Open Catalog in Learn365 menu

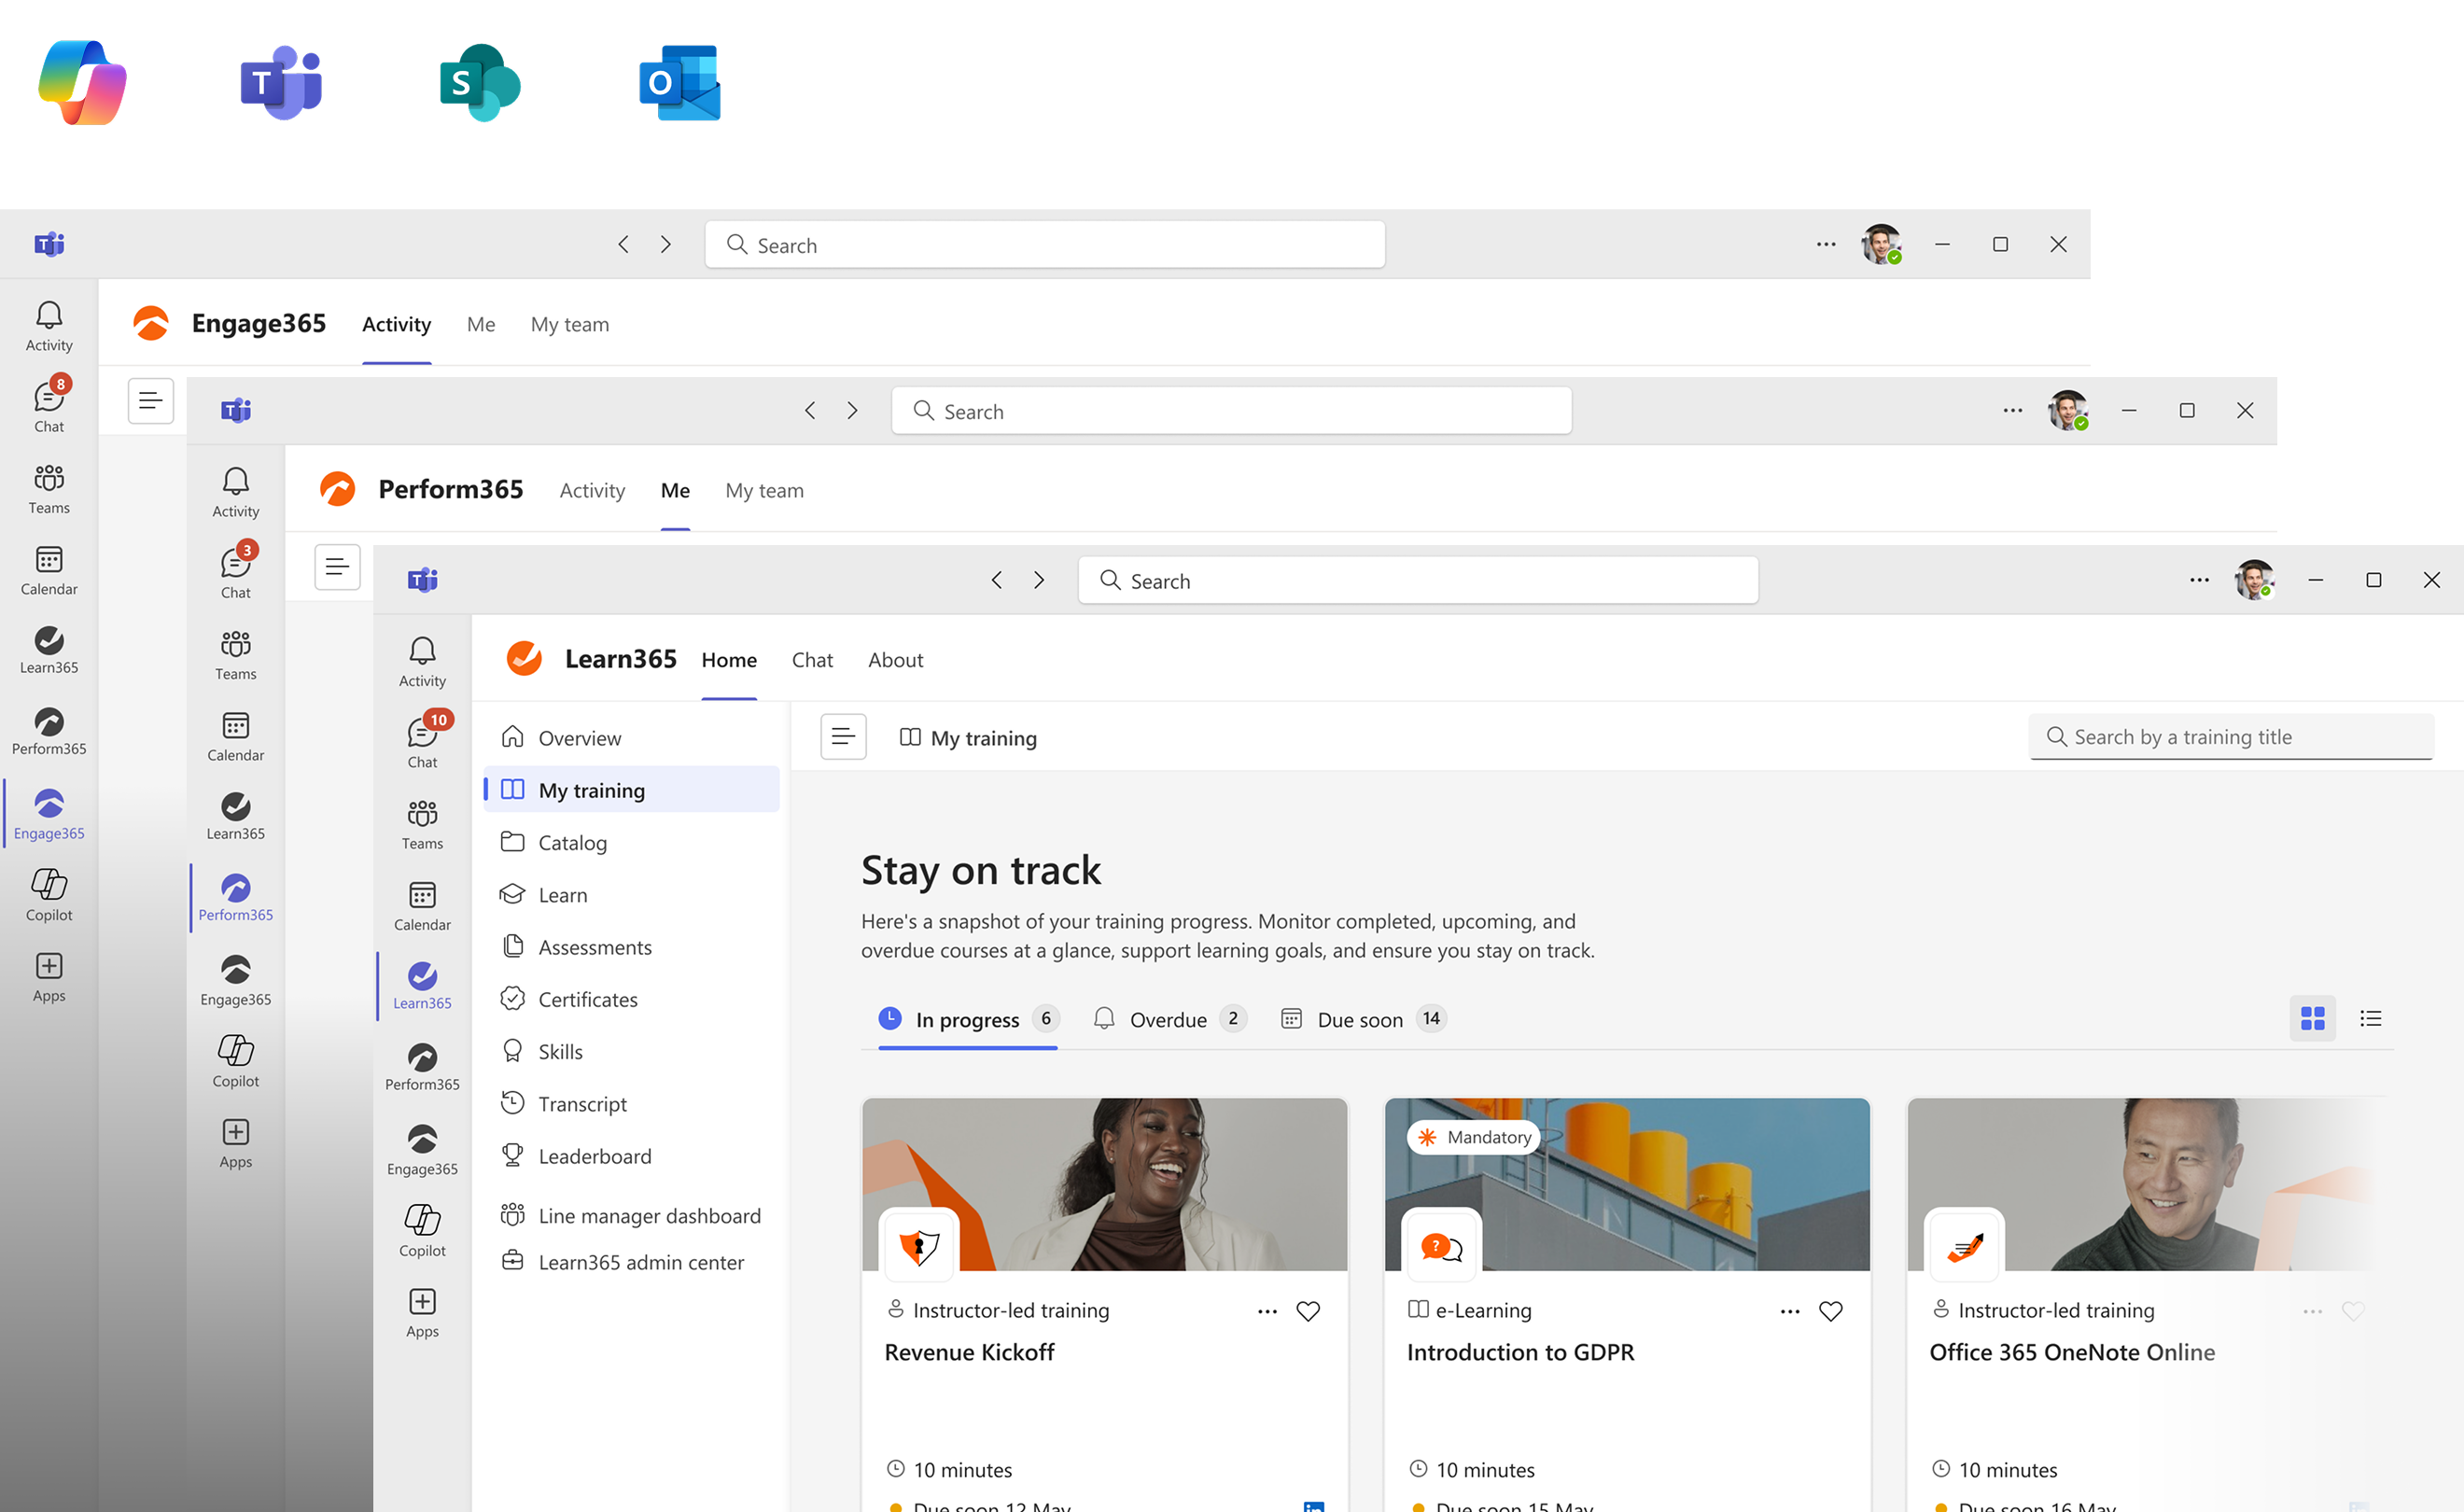pos(632,842)
